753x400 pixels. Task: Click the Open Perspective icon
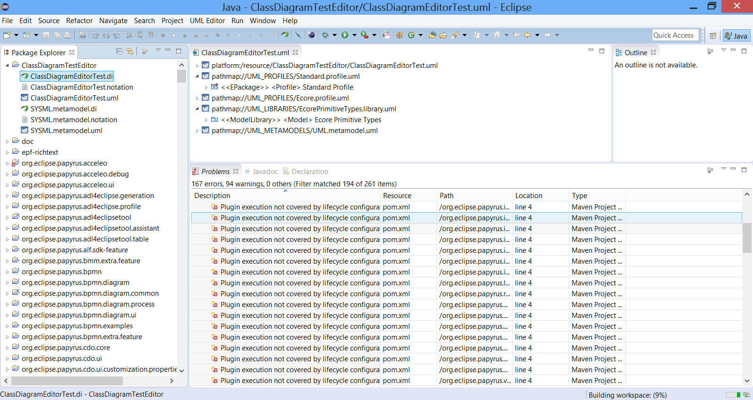pyautogui.click(x=713, y=35)
